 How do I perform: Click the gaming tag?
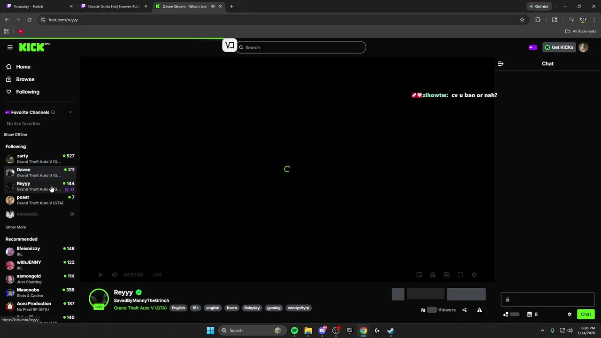274,308
